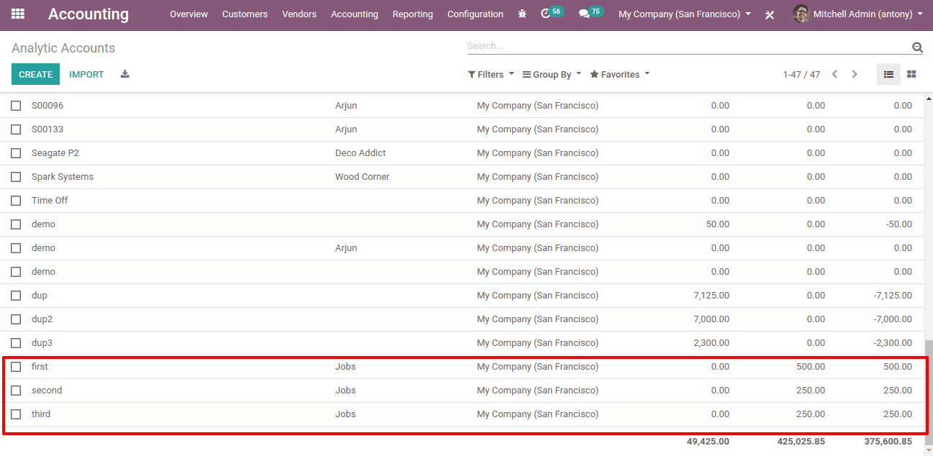
Task: Check the dup3 row checkbox
Action: click(x=16, y=343)
